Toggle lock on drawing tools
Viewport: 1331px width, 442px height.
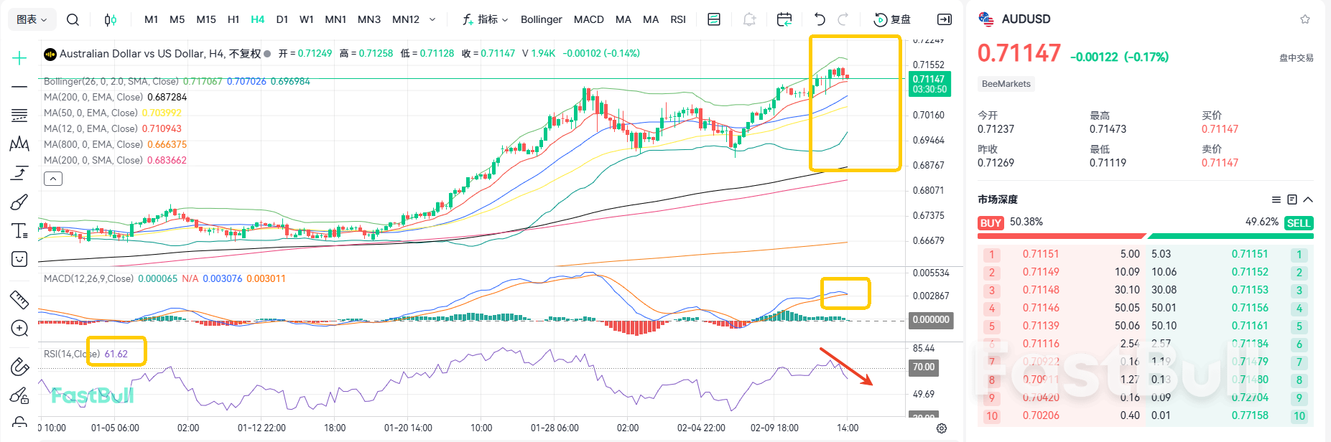19,395
